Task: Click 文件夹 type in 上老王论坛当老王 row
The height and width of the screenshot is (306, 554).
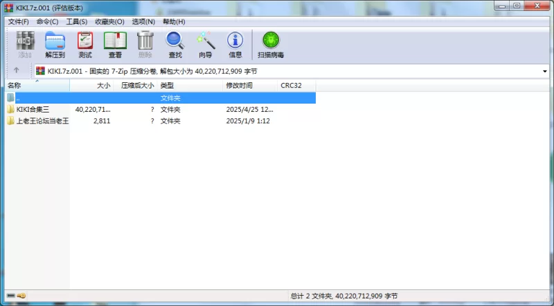Action: tap(170, 122)
